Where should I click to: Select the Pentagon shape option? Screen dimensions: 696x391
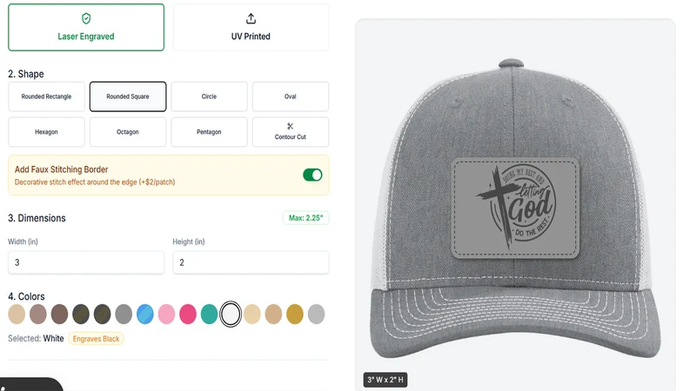[209, 132]
